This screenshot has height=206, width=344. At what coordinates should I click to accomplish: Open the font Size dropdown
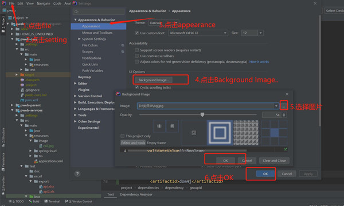pos(252,33)
